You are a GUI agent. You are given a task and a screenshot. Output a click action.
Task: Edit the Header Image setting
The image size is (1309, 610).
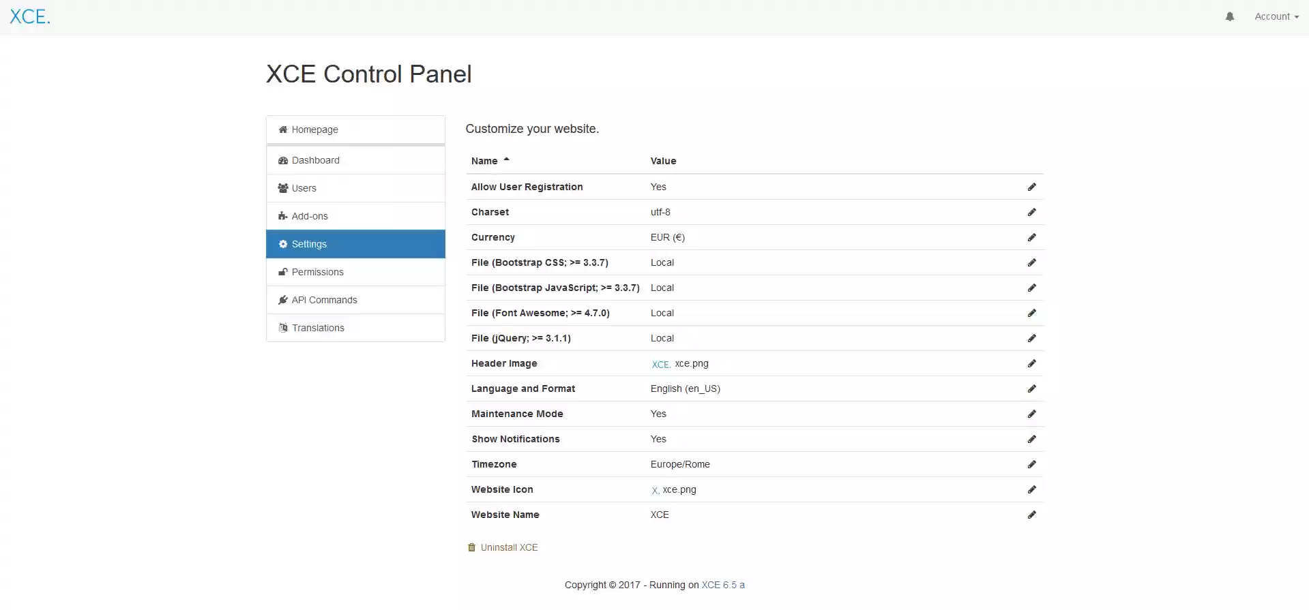pyautogui.click(x=1031, y=363)
